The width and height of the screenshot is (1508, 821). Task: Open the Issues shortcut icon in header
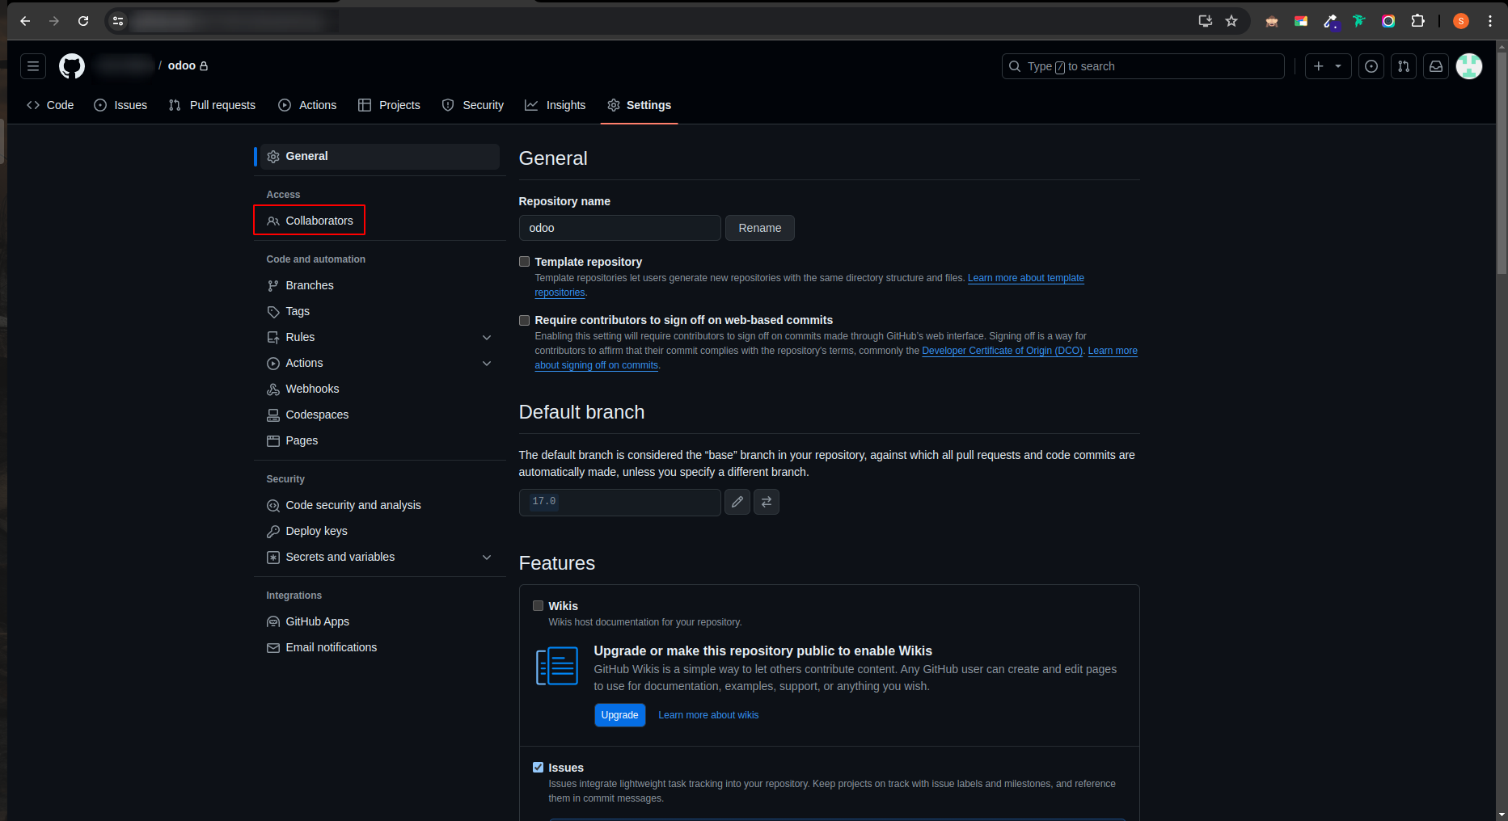pos(1371,66)
